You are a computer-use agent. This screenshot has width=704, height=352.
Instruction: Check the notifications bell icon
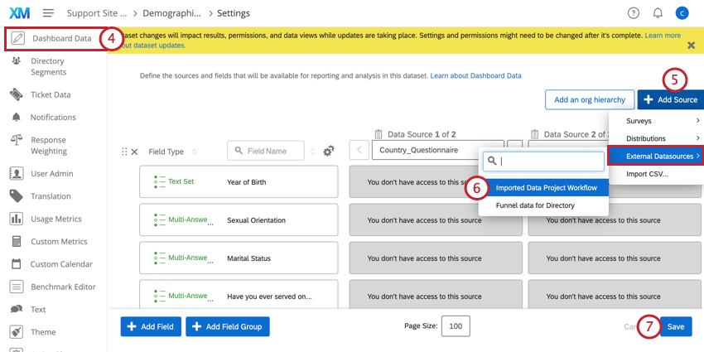tap(658, 13)
